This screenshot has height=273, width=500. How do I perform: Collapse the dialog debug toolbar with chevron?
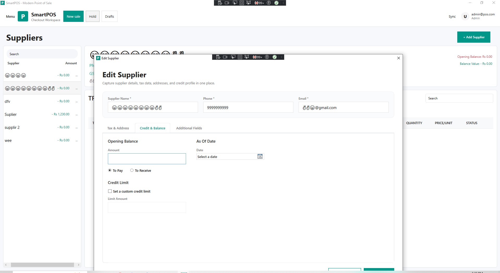282,57
